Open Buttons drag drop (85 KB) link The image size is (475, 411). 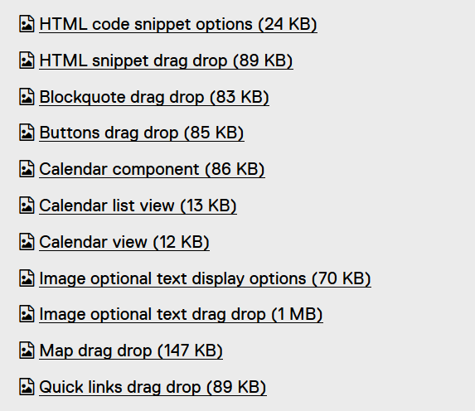coord(142,133)
